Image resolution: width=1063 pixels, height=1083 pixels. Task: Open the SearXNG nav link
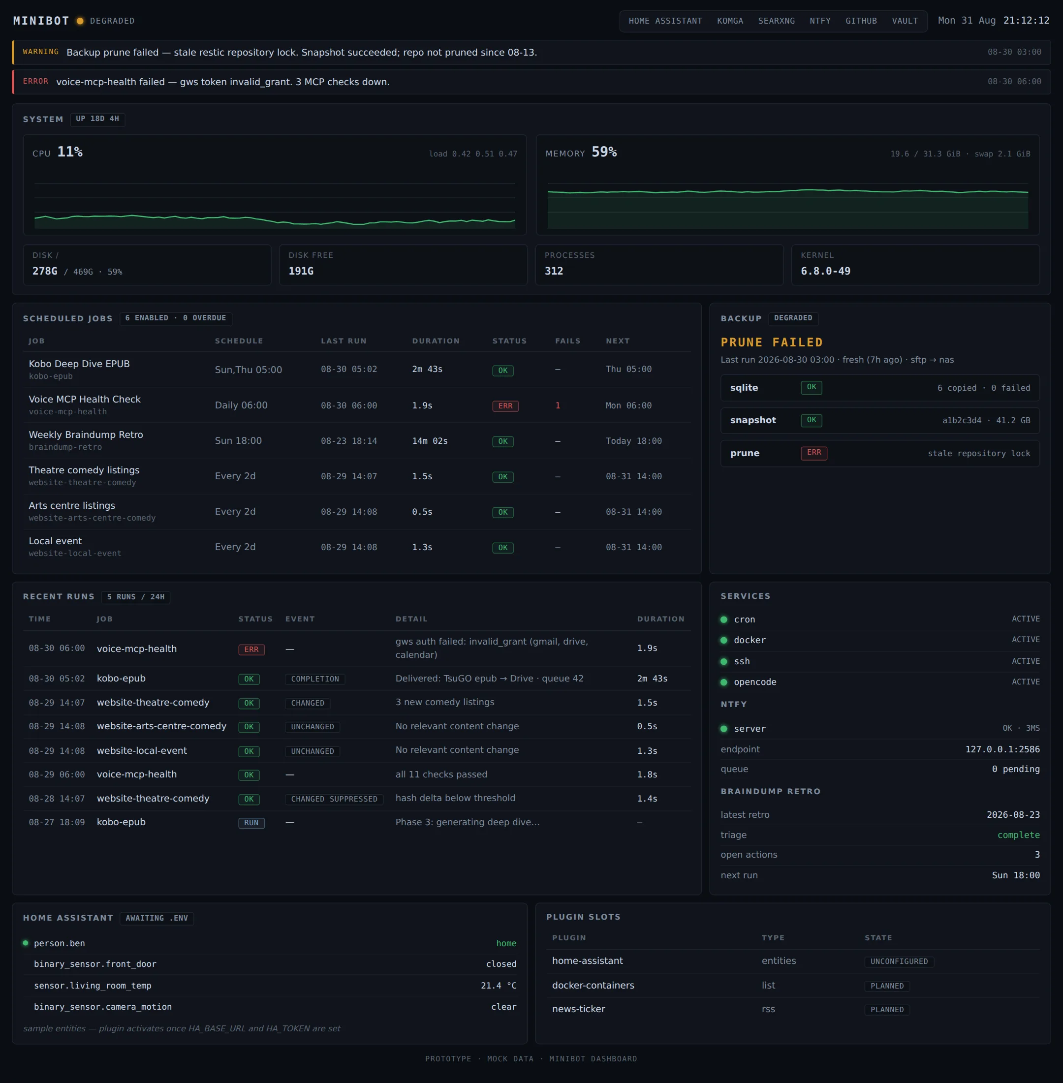tap(776, 21)
